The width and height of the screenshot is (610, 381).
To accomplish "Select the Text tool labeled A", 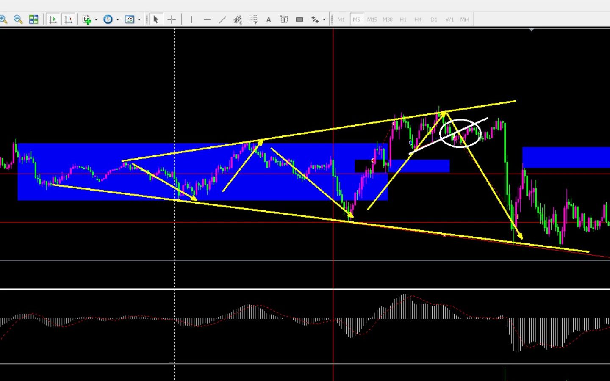I will pos(269,19).
